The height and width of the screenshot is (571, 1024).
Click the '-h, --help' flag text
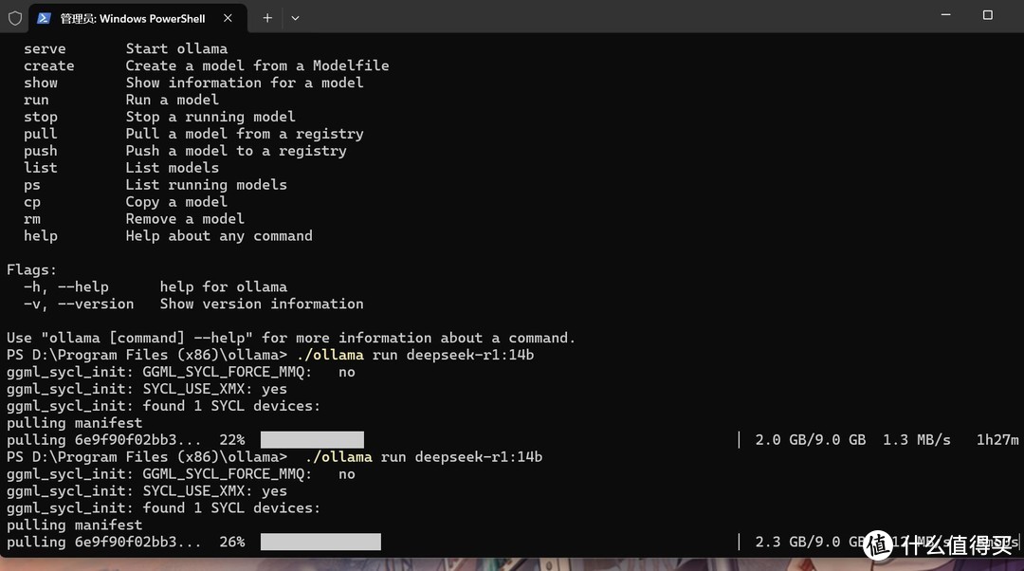pos(66,286)
